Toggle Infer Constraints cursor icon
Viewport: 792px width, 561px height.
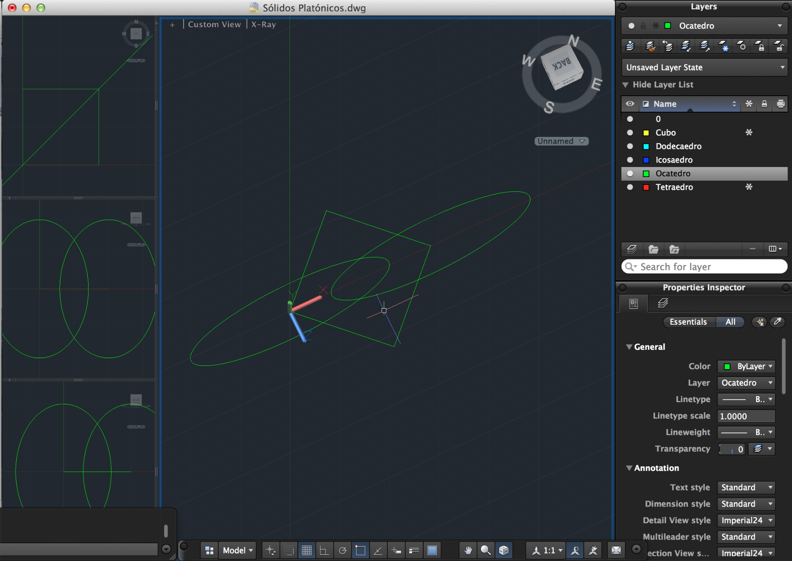coord(271,550)
